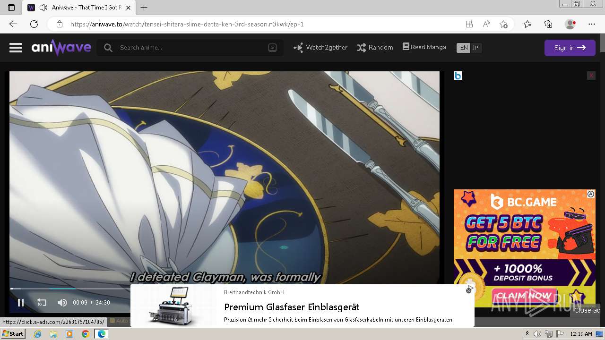Image resolution: width=605 pixels, height=340 pixels.
Task: Open the browser profile menu
Action: tap(570, 24)
